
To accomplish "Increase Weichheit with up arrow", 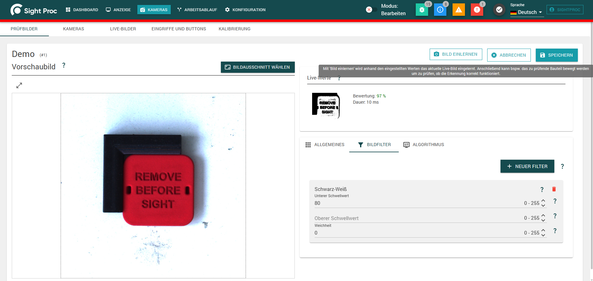I will 543,231.
